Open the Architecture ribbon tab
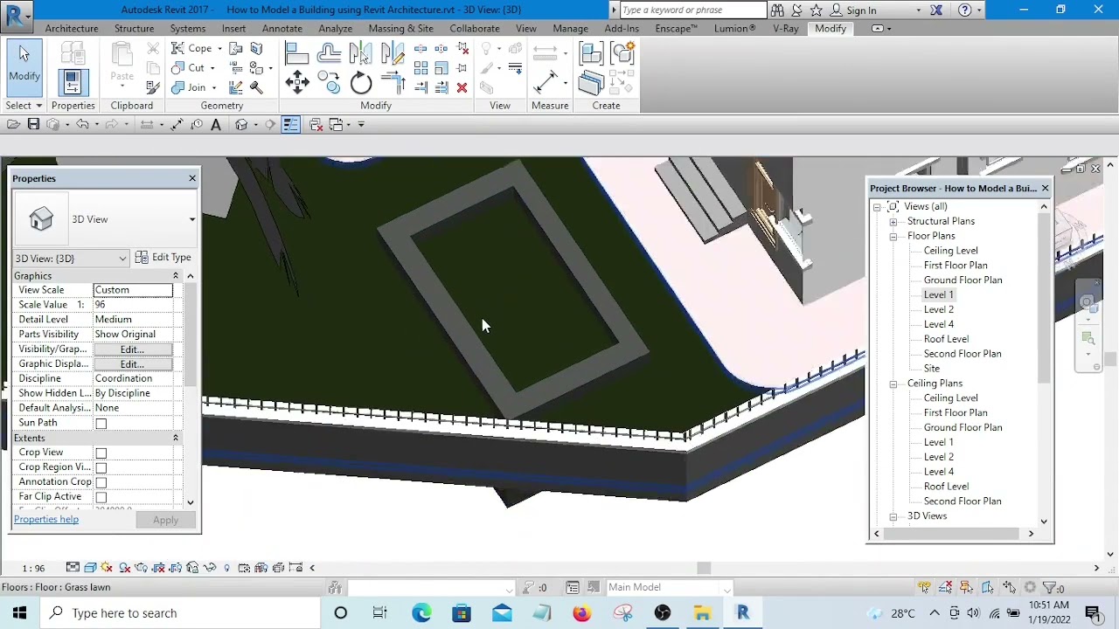 tap(72, 29)
